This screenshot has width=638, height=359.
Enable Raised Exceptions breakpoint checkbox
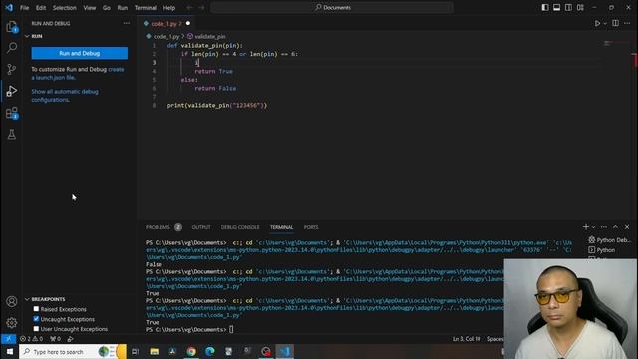36,309
